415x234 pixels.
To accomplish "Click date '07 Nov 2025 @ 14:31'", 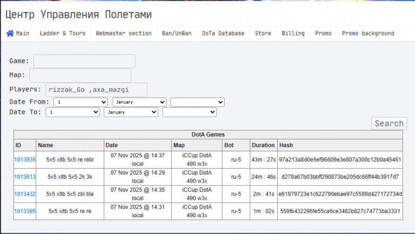I will pyautogui.click(x=138, y=207).
